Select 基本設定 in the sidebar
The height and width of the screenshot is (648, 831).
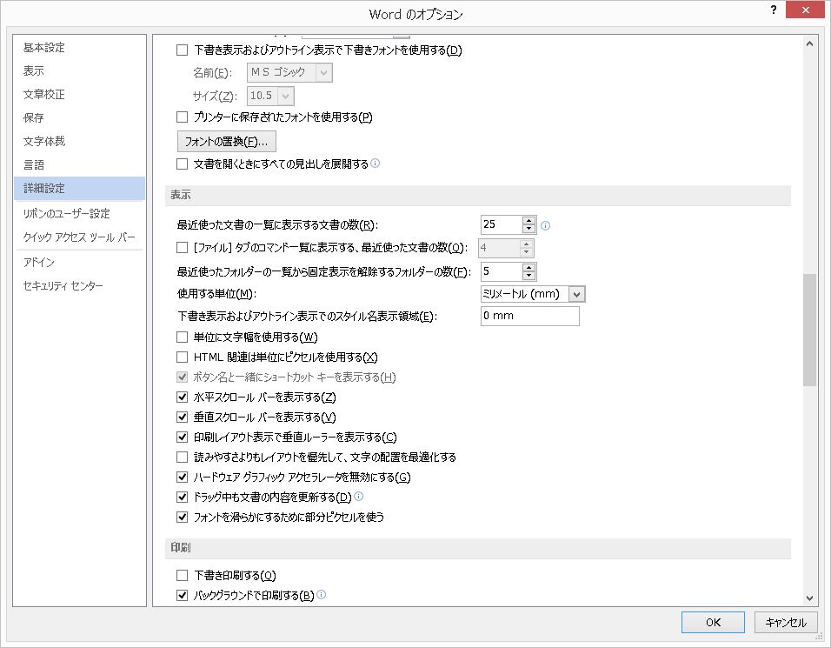click(x=79, y=48)
